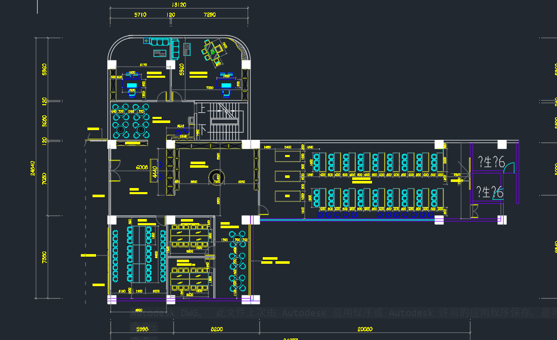This screenshot has width=557, height=340.
Task: Select the 6008 dimension text in lobby
Action: [x=142, y=167]
